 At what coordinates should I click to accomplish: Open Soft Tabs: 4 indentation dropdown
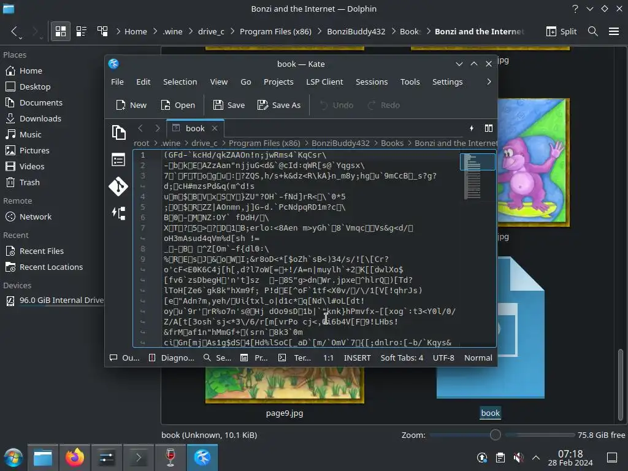pos(402,358)
